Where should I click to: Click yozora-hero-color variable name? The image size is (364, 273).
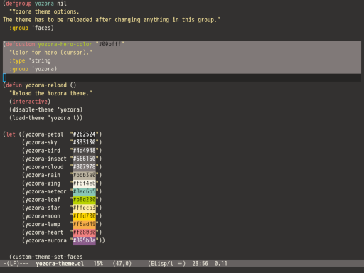pyautogui.click(x=65, y=44)
